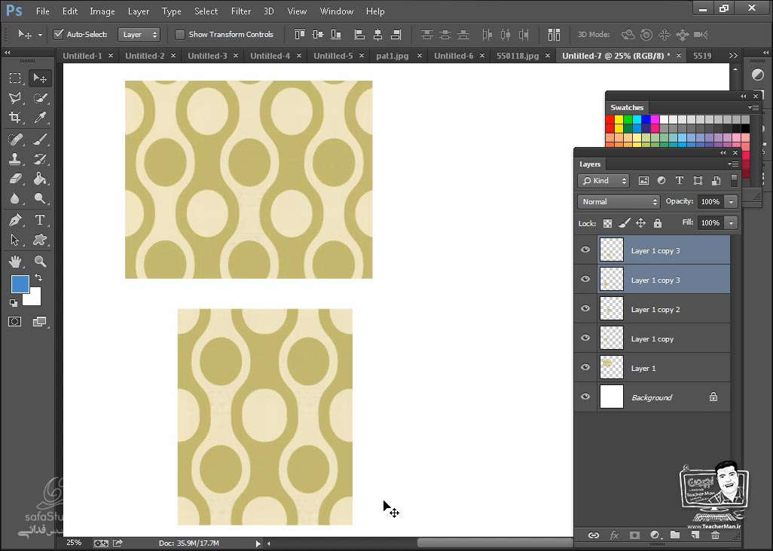Hide the Layer 1 copy 2 layer
The width and height of the screenshot is (773, 551).
pos(585,308)
